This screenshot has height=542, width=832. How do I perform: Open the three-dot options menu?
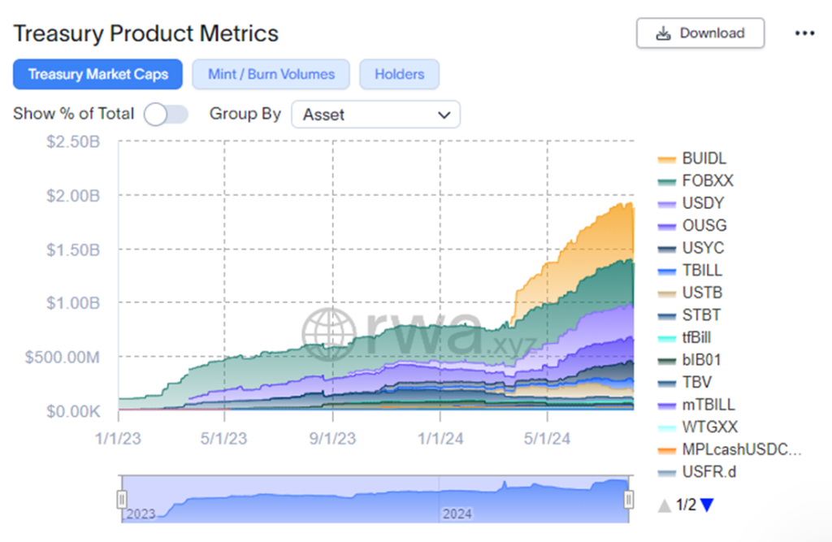click(805, 33)
